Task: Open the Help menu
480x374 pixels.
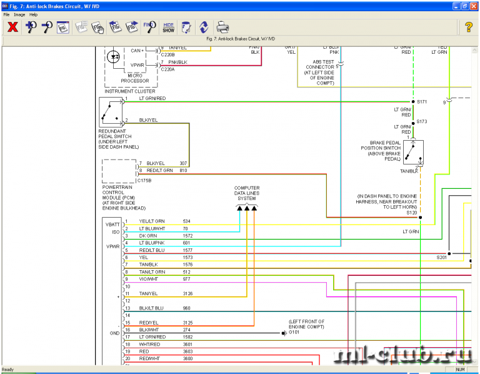Action: 33,14
